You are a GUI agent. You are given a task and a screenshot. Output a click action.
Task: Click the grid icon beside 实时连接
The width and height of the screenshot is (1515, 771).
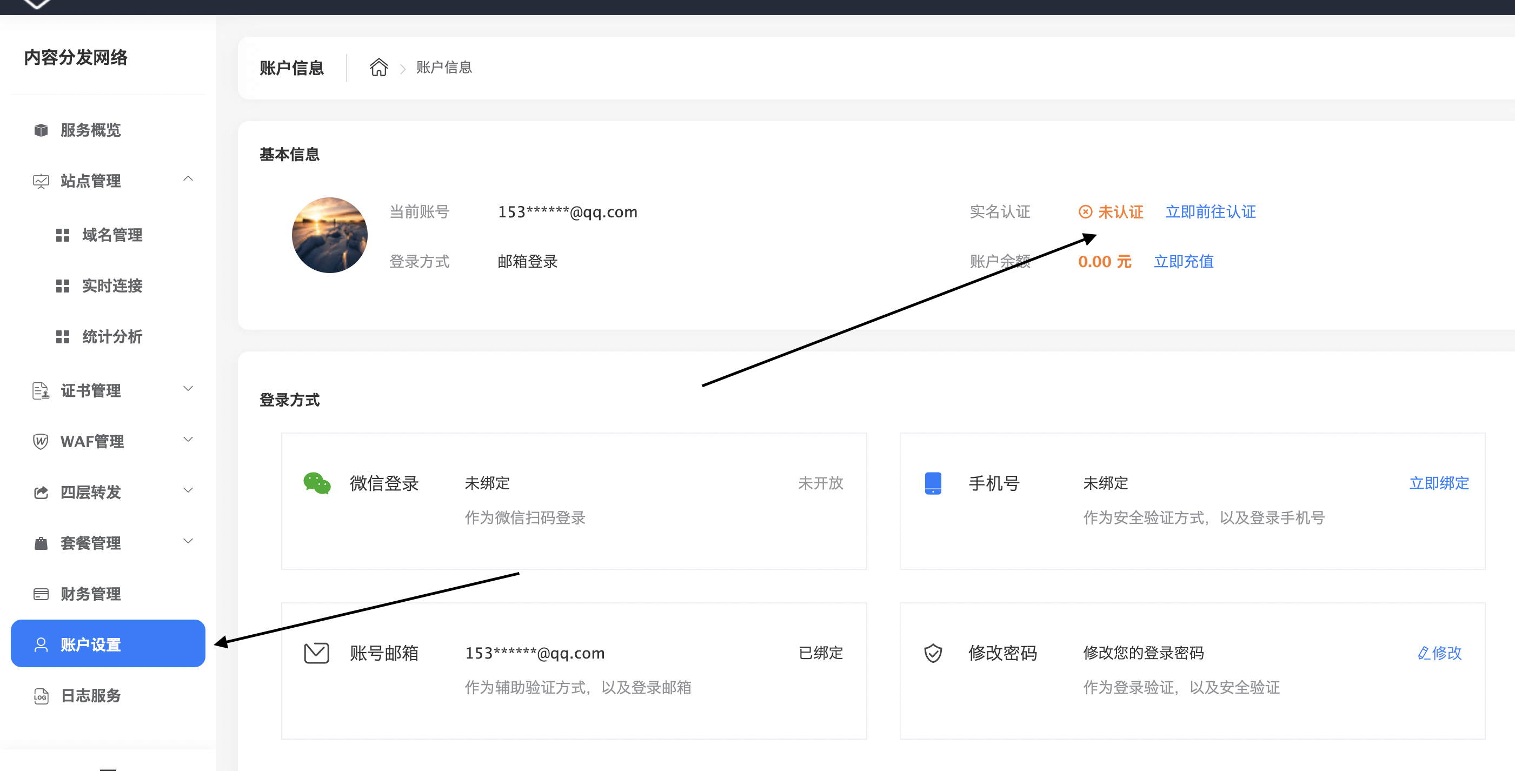click(62, 286)
